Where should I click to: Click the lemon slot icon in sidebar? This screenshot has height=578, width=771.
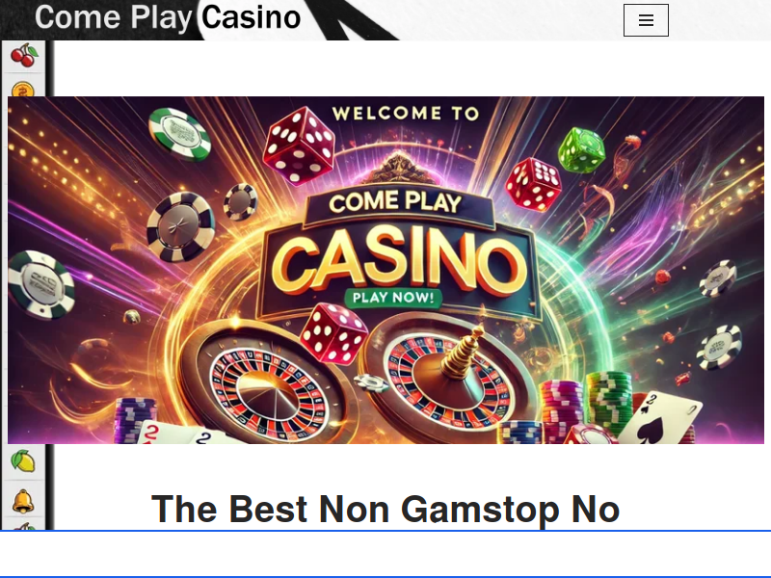pos(23,461)
